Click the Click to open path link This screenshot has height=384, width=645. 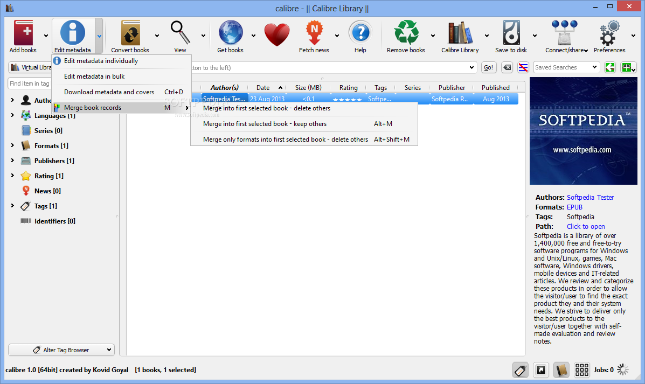[586, 227]
